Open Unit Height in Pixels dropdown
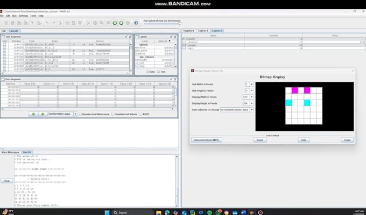Image resolution: width=366 pixels, height=215 pixels. 252,91
